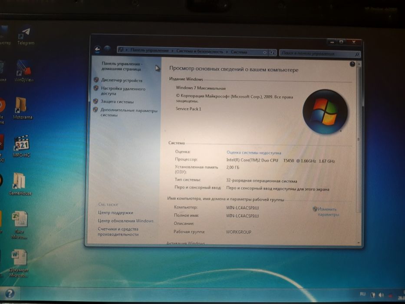Open Счетчики и средства производительности link
Image resolution: width=405 pixels, height=304 pixels.
point(118,231)
